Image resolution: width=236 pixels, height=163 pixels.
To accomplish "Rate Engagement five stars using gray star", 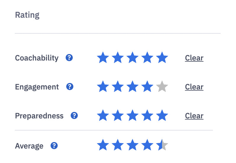I will tap(162, 87).
